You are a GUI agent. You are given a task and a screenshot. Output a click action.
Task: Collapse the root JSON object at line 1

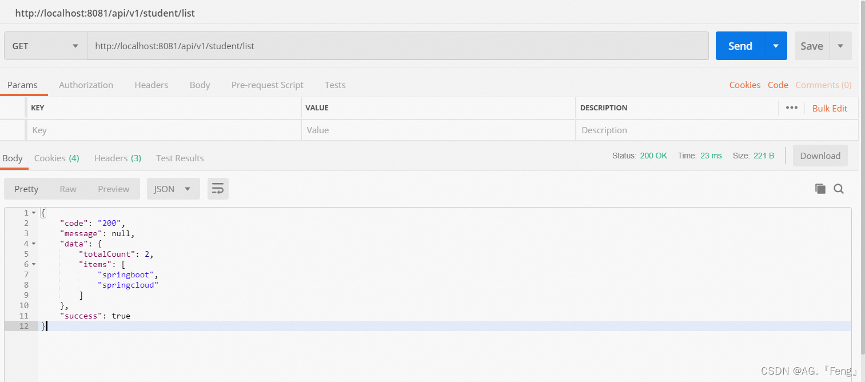click(34, 213)
